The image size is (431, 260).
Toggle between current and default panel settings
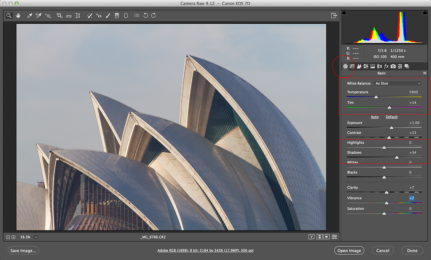click(x=334, y=237)
